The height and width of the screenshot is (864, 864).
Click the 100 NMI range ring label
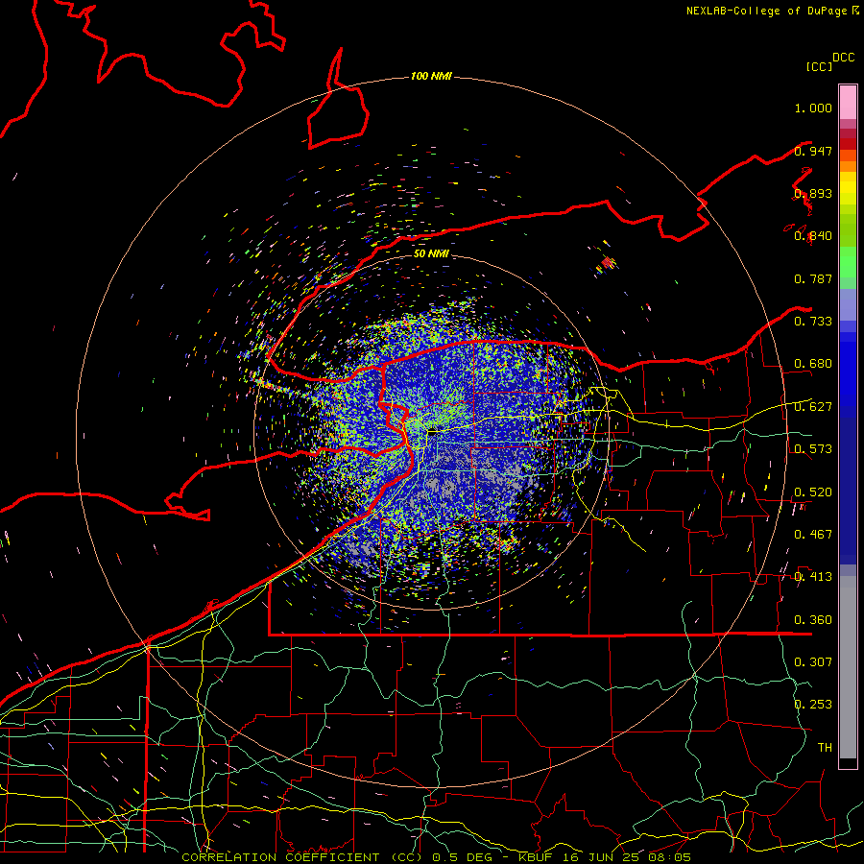pos(431,76)
